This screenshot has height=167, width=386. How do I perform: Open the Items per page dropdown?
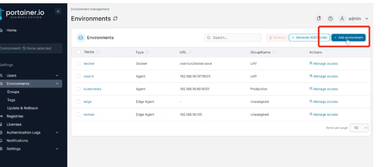click(x=359, y=128)
